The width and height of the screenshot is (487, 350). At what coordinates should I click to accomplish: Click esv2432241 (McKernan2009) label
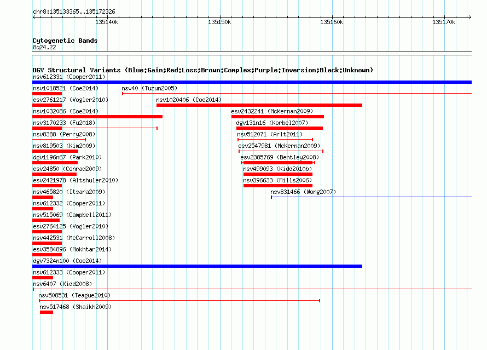[x=272, y=111]
